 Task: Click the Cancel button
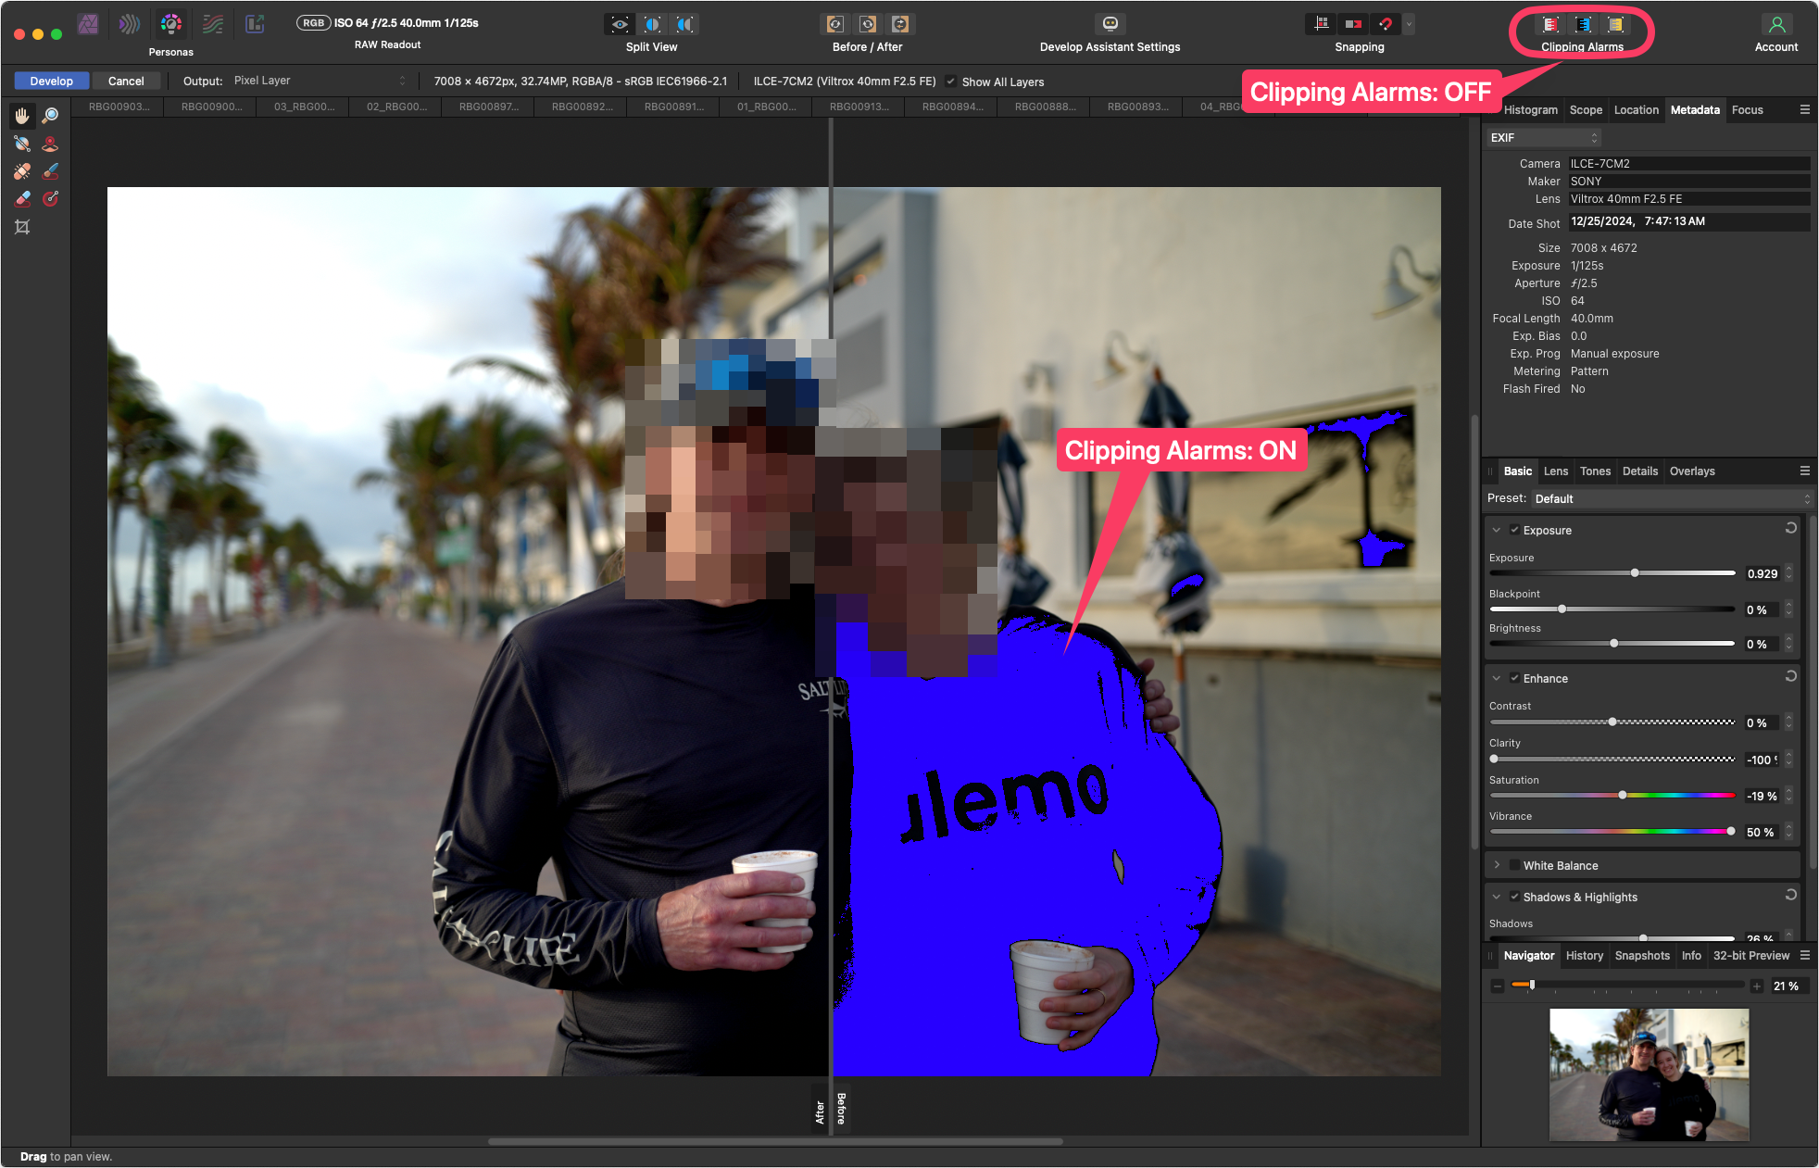pos(126,82)
